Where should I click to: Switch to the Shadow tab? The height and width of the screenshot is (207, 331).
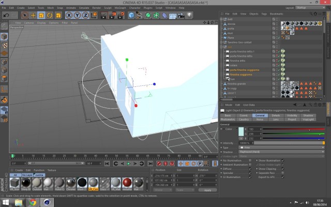pyautogui.click(x=308, y=115)
